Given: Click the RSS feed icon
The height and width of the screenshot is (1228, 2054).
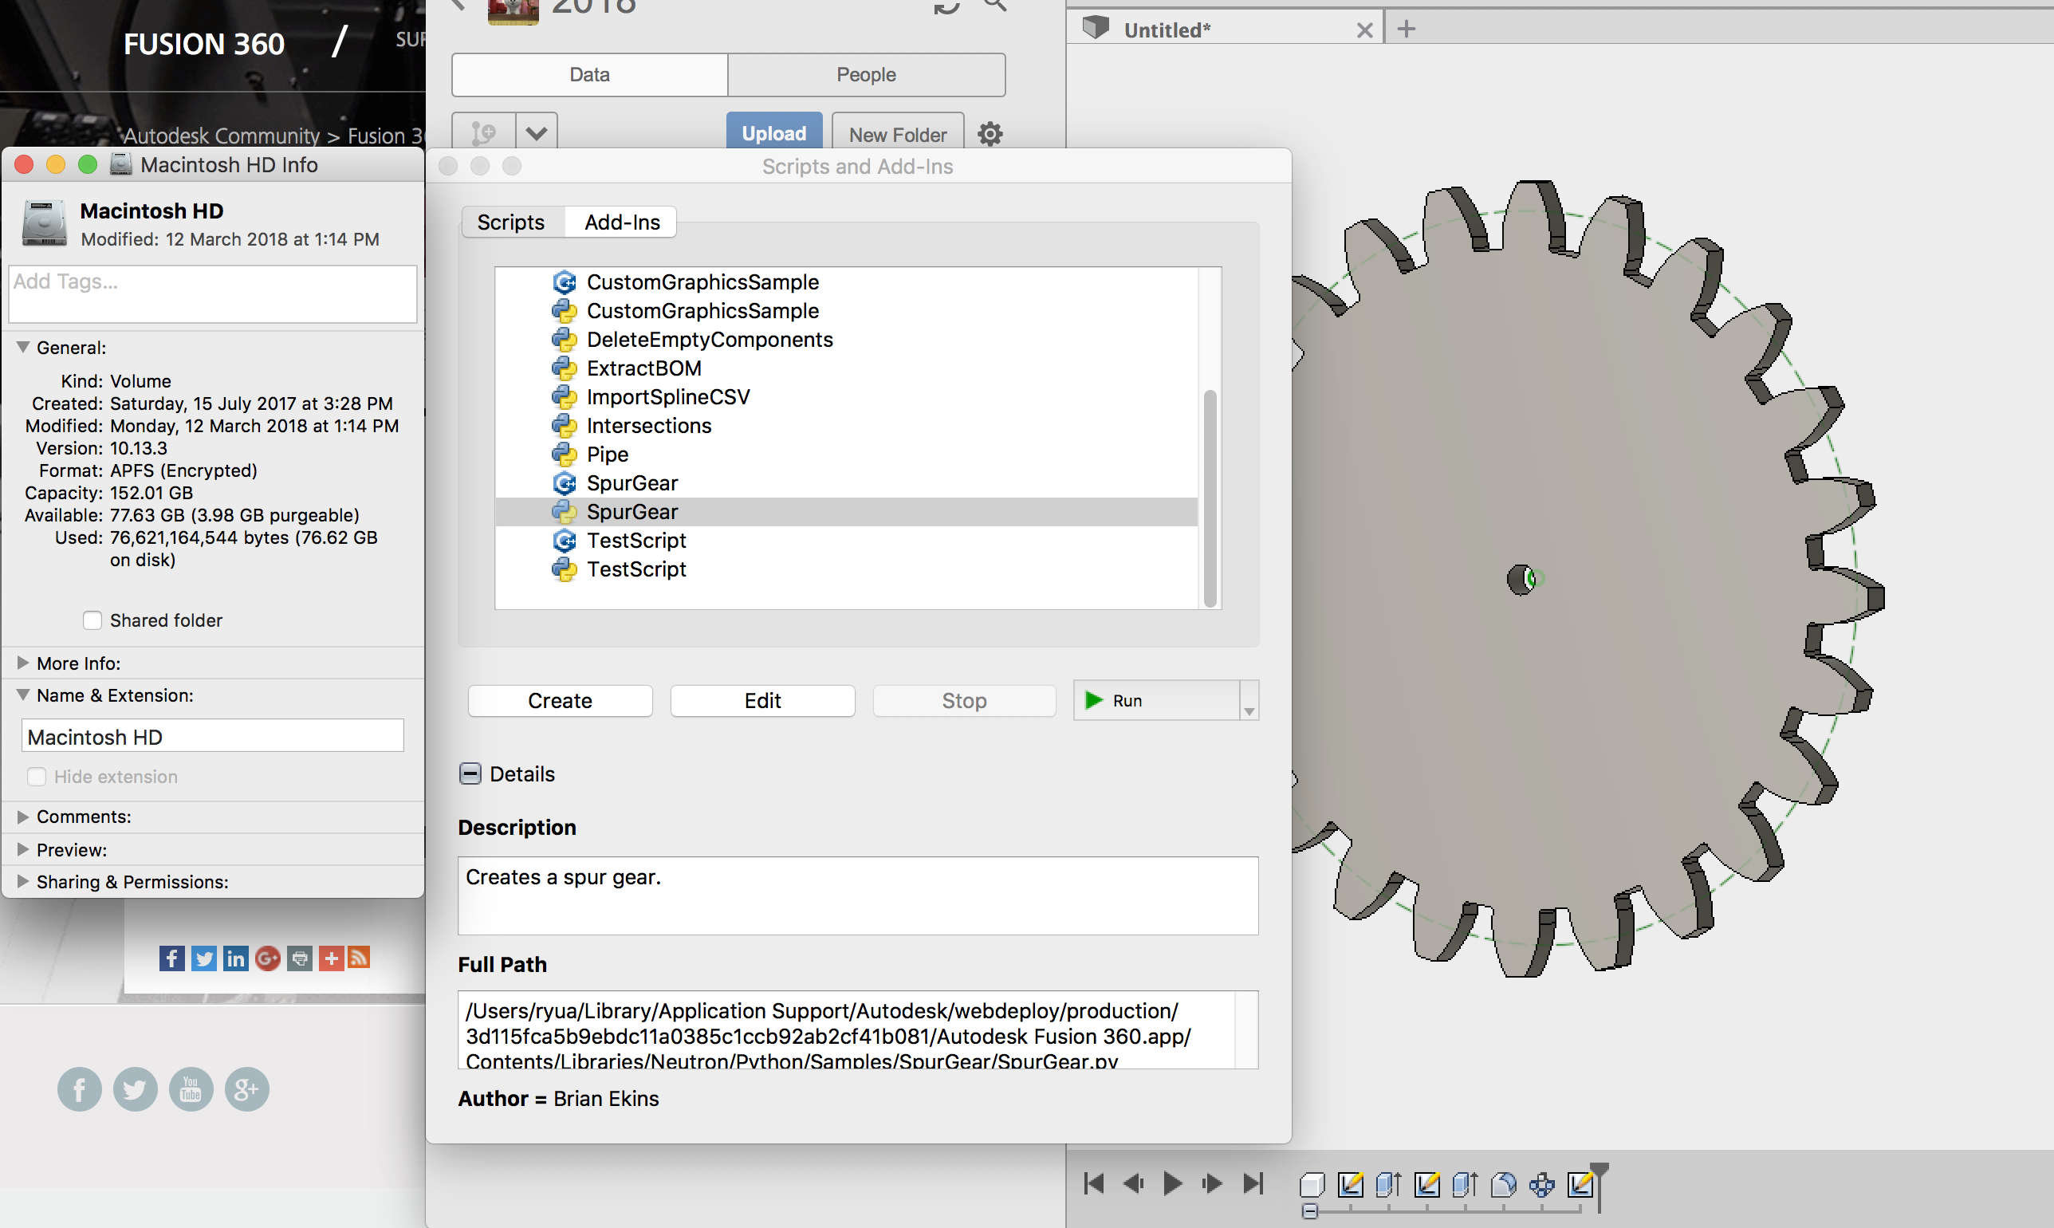Looking at the screenshot, I should point(359,958).
